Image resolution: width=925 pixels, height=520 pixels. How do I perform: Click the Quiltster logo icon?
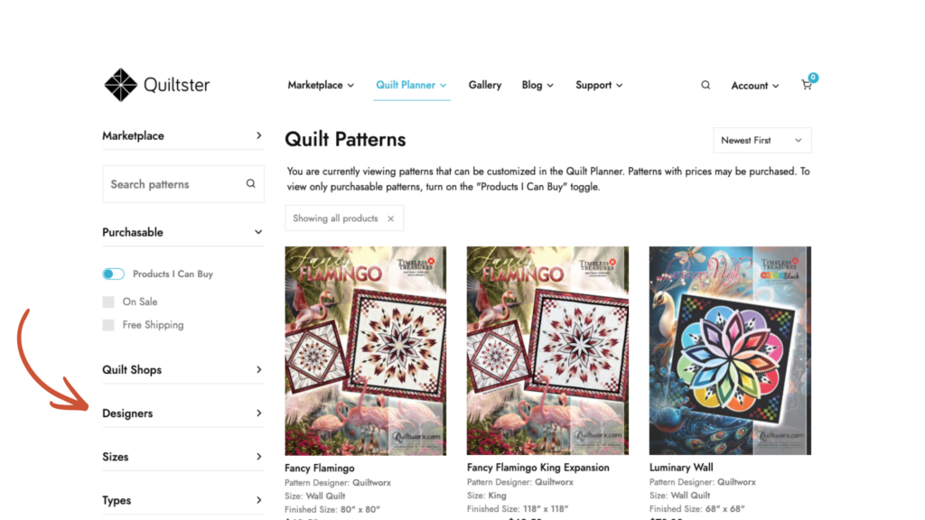point(120,85)
